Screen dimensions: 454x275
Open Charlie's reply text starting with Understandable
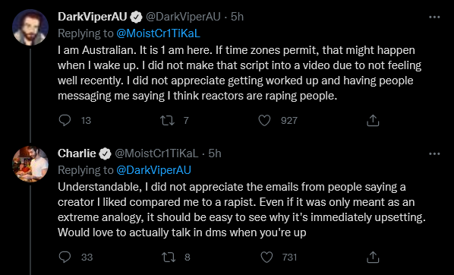click(241, 210)
